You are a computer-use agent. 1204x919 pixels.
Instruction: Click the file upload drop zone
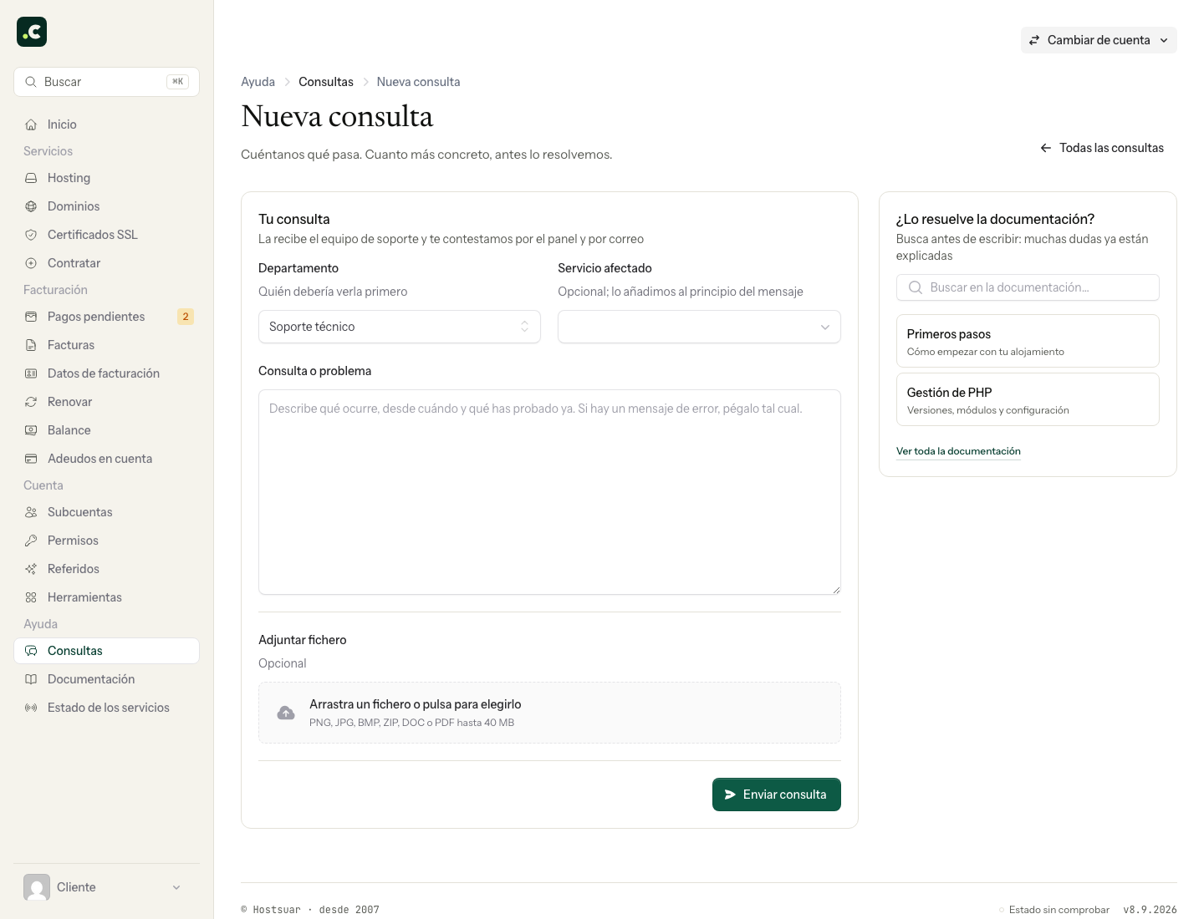coord(549,713)
